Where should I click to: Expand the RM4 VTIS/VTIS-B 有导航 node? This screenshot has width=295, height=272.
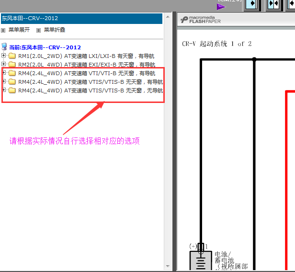(4, 81)
